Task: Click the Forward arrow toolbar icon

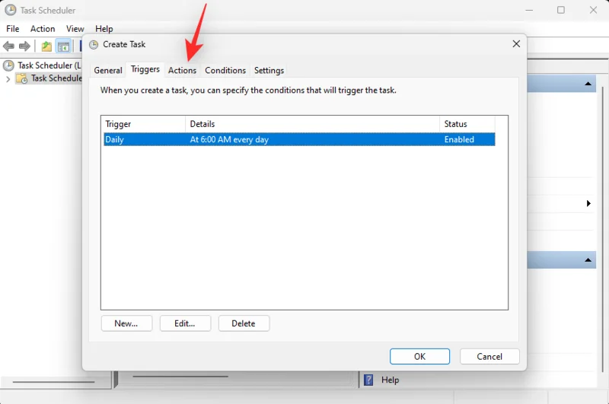Action: 24,46
